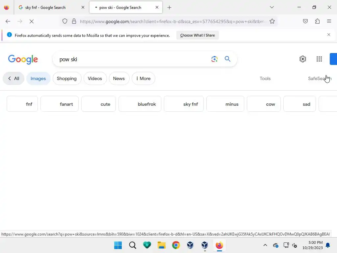The height and width of the screenshot is (253, 337).
Task: Expand the More search filters
Action: click(x=143, y=78)
